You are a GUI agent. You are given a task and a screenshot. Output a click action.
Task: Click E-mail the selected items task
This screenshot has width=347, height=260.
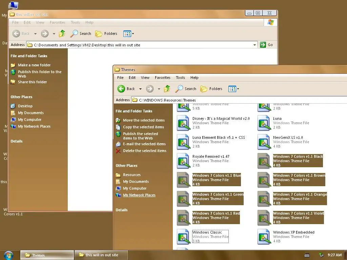[x=144, y=144]
